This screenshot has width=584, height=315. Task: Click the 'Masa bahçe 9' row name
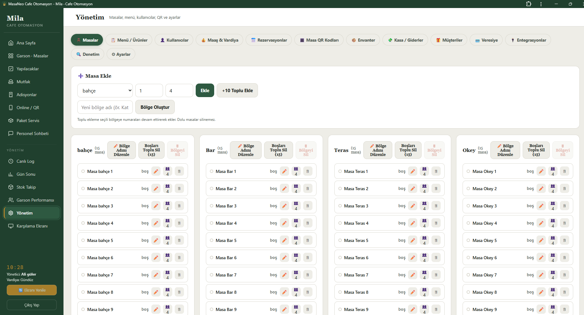pos(100,309)
